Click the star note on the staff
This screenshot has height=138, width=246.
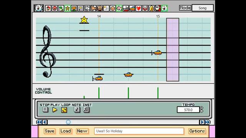pyautogui.click(x=84, y=20)
